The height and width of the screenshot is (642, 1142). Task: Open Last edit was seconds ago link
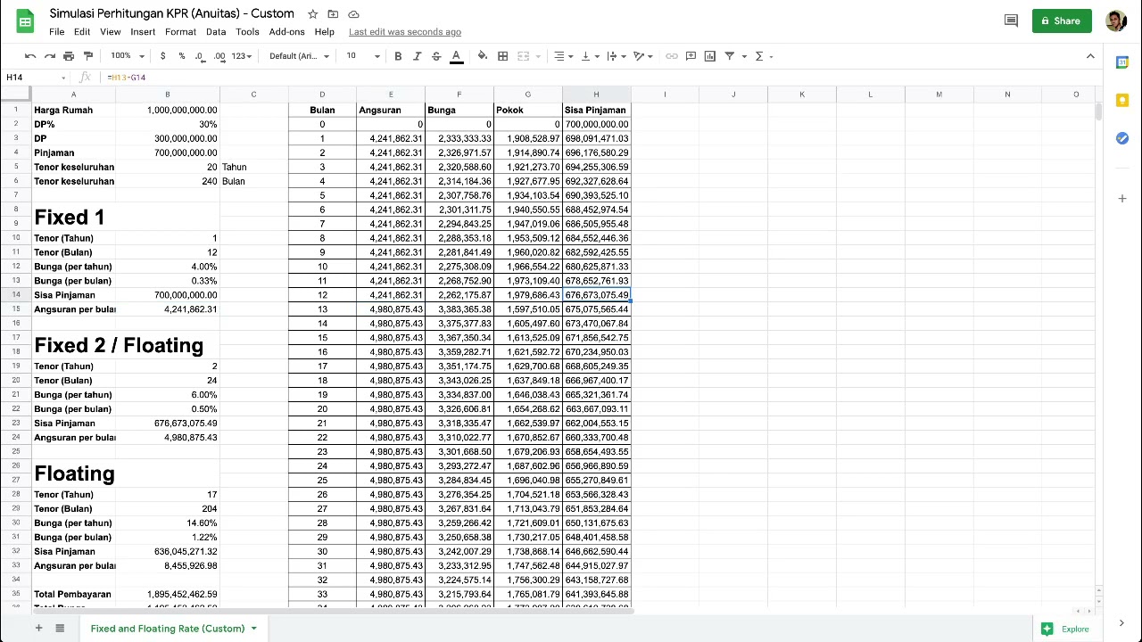pos(405,32)
